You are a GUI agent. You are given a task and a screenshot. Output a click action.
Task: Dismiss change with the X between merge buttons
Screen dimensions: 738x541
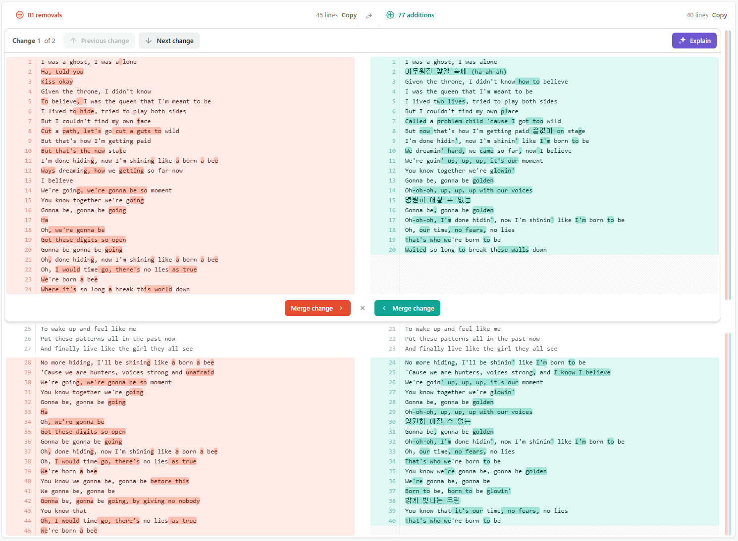click(x=363, y=308)
